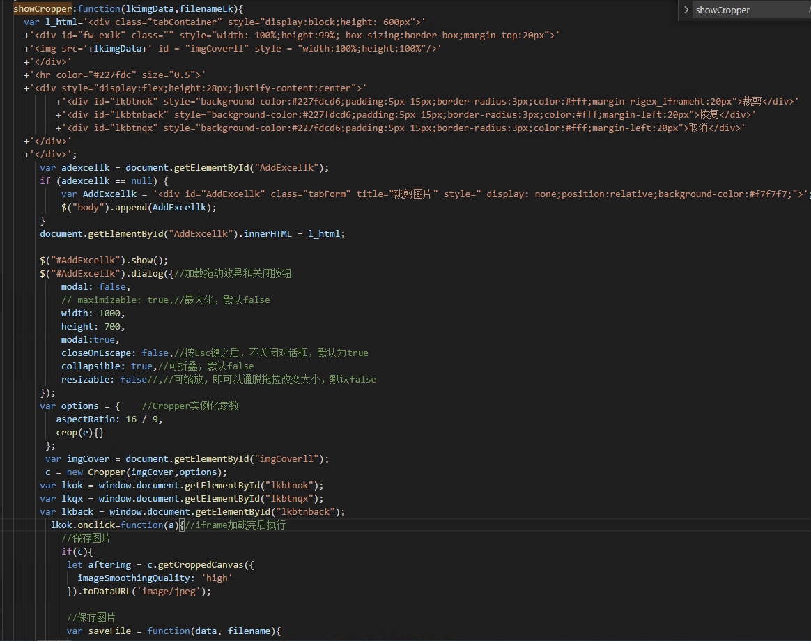811x641 pixels.
Task: Click the false value after closeOnEscape
Action: coord(155,353)
